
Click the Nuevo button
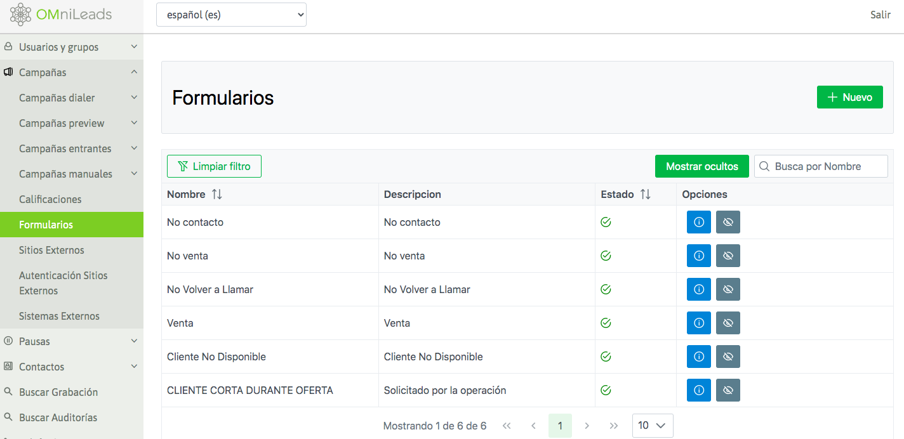pyautogui.click(x=849, y=97)
